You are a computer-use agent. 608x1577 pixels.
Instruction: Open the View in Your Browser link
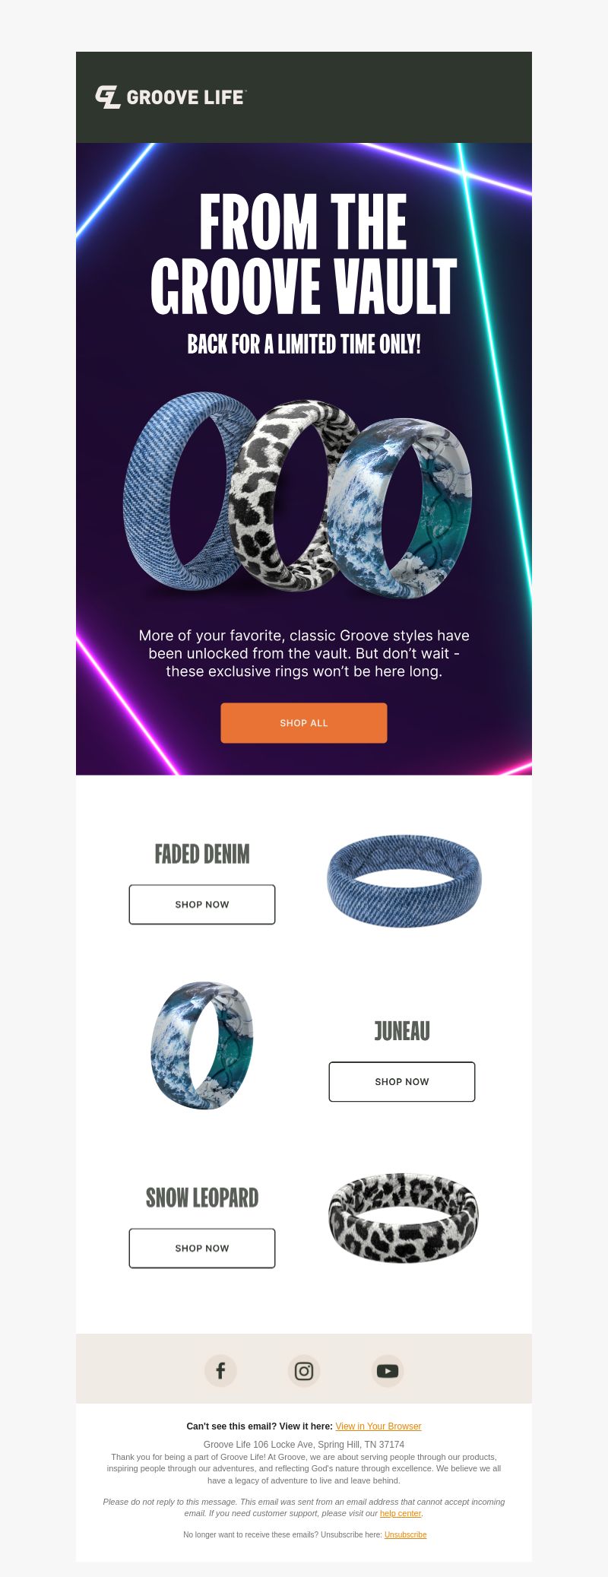click(378, 1426)
